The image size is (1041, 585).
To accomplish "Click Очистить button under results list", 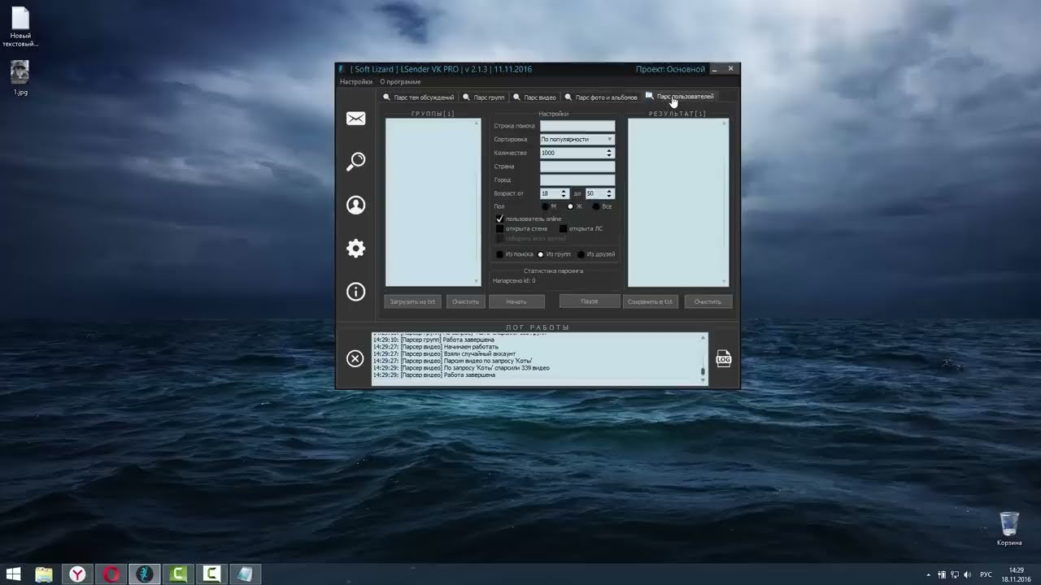I will (708, 301).
